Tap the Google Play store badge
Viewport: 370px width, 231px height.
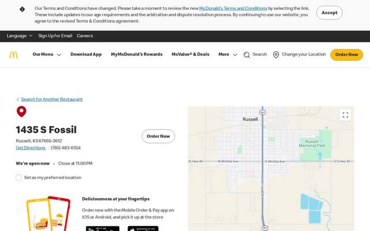click(103, 229)
